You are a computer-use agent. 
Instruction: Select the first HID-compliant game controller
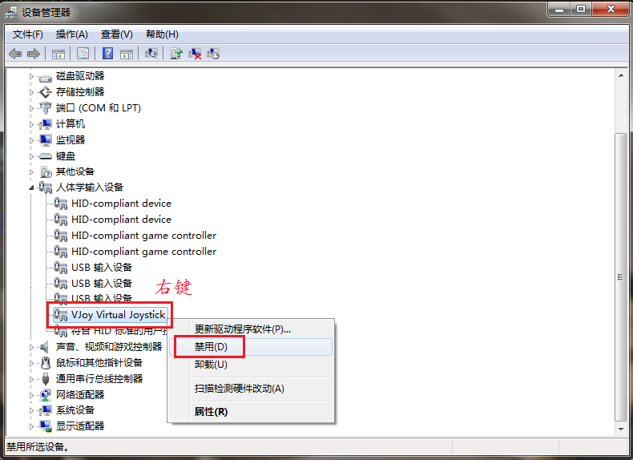pyautogui.click(x=143, y=236)
